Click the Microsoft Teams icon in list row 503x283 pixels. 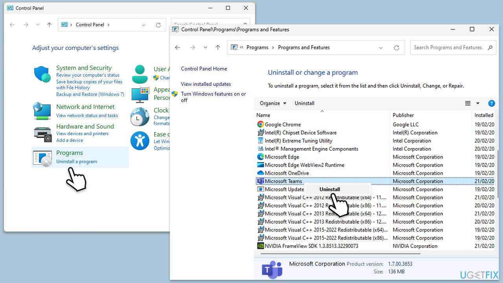click(260, 181)
